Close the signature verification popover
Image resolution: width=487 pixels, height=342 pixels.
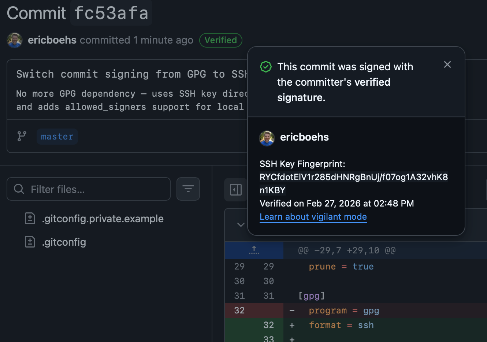[447, 64]
